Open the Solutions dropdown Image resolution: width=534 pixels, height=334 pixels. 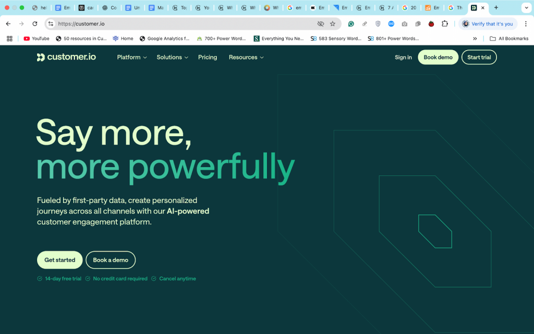(172, 57)
